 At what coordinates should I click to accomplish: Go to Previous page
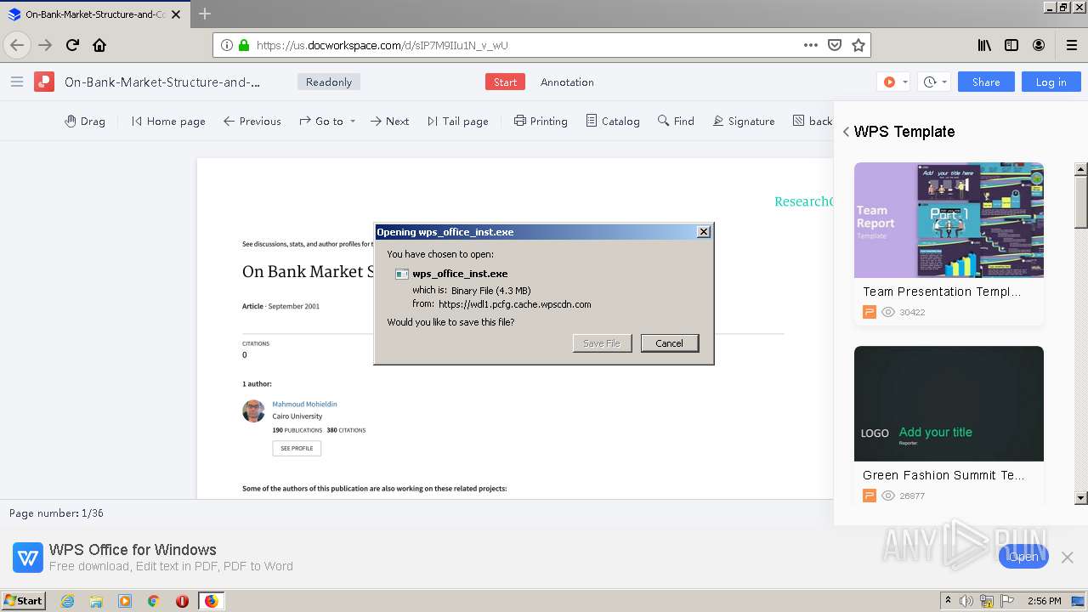pos(252,121)
